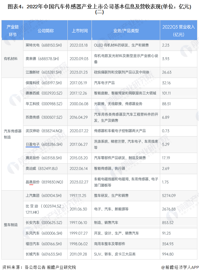This screenshot has width=199, height=274.
Task: Click revenue value 101.11
Action: [166, 93]
